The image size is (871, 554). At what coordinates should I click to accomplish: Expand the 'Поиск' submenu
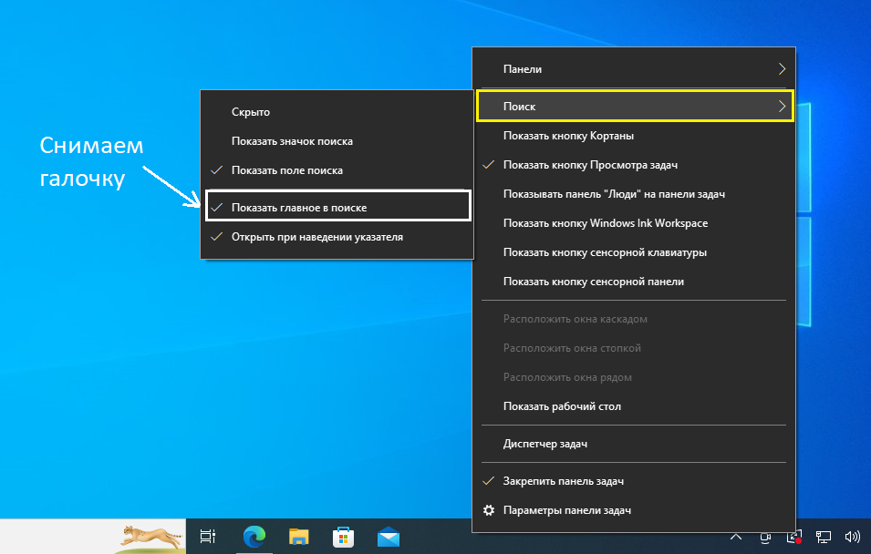[x=634, y=106]
